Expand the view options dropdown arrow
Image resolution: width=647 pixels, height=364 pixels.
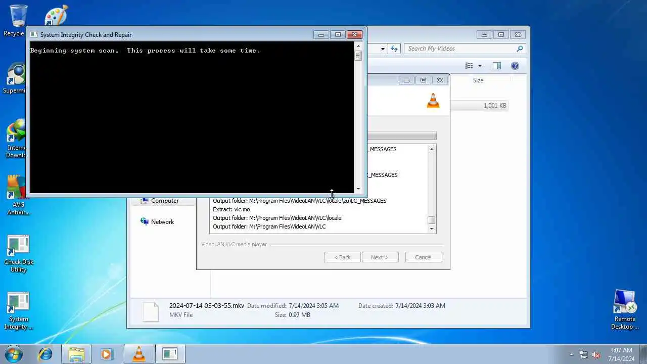(480, 66)
